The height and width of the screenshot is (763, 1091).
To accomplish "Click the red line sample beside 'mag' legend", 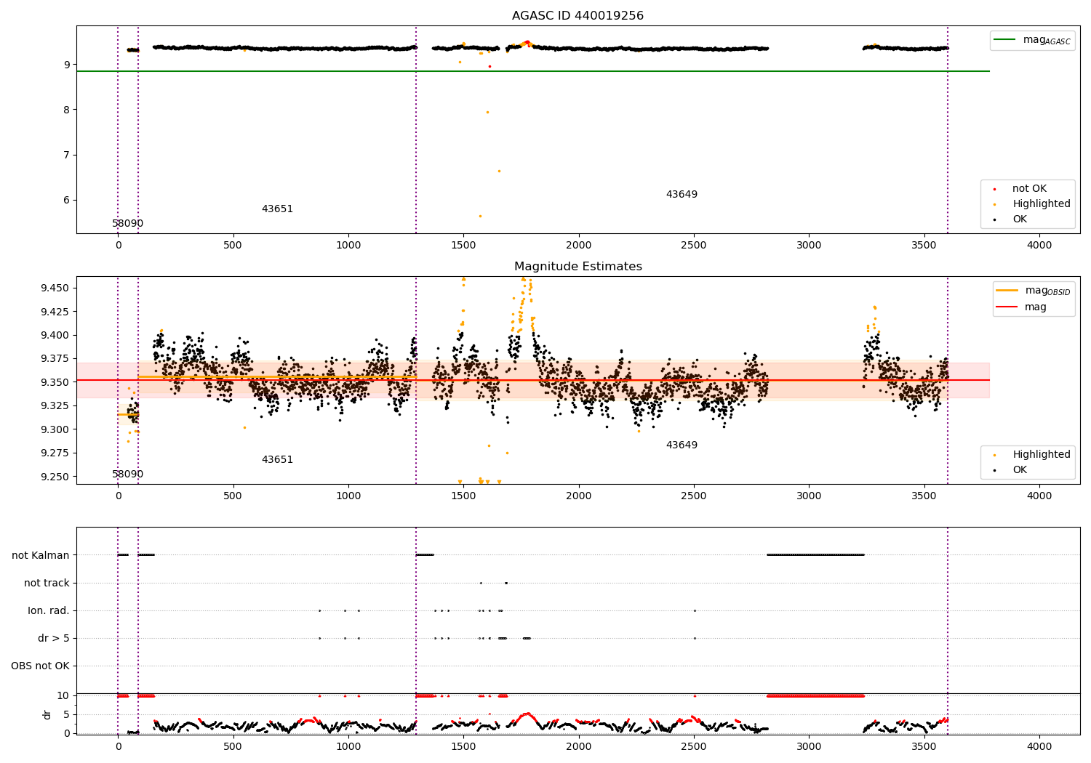I will click(x=1007, y=307).
